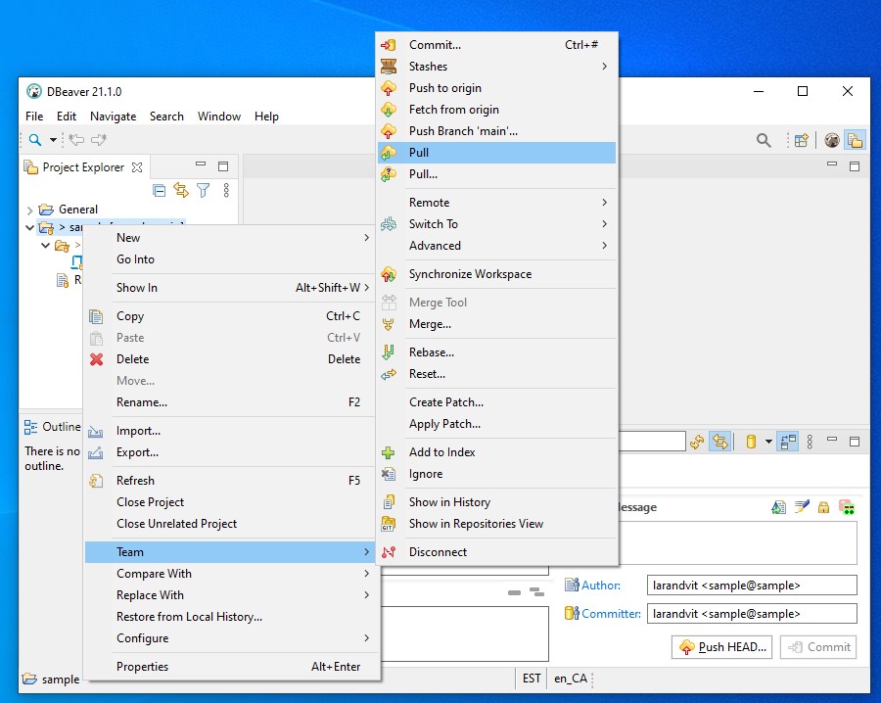The height and width of the screenshot is (703, 881).
Task: Click the Copy icon in context menu
Action: (x=96, y=317)
